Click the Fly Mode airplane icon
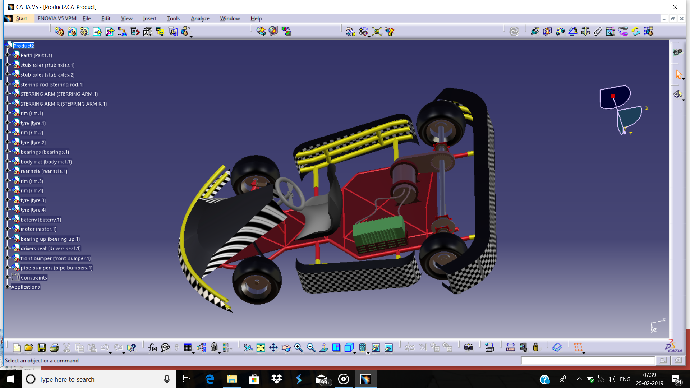This screenshot has width=690, height=388. [x=248, y=348]
